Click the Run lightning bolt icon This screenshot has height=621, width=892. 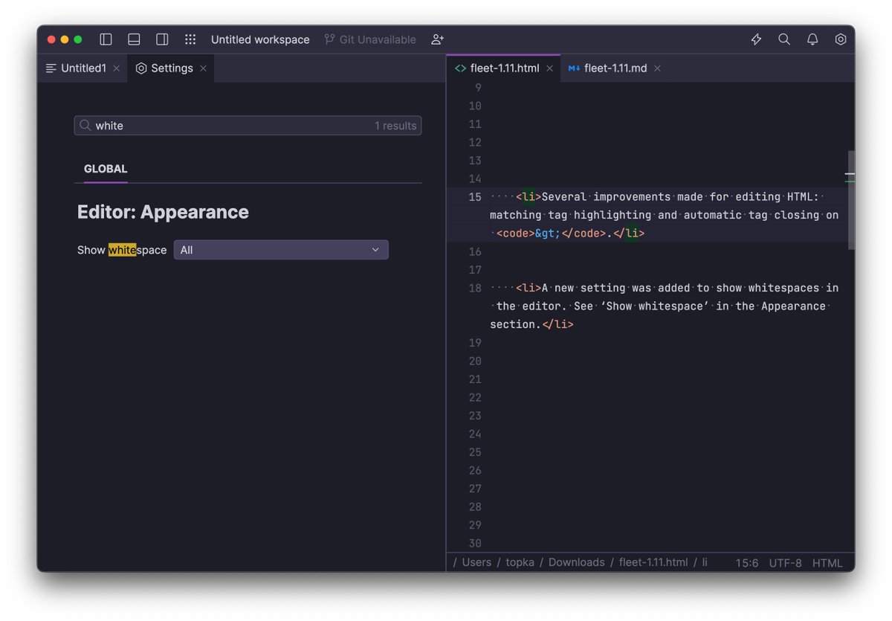756,39
